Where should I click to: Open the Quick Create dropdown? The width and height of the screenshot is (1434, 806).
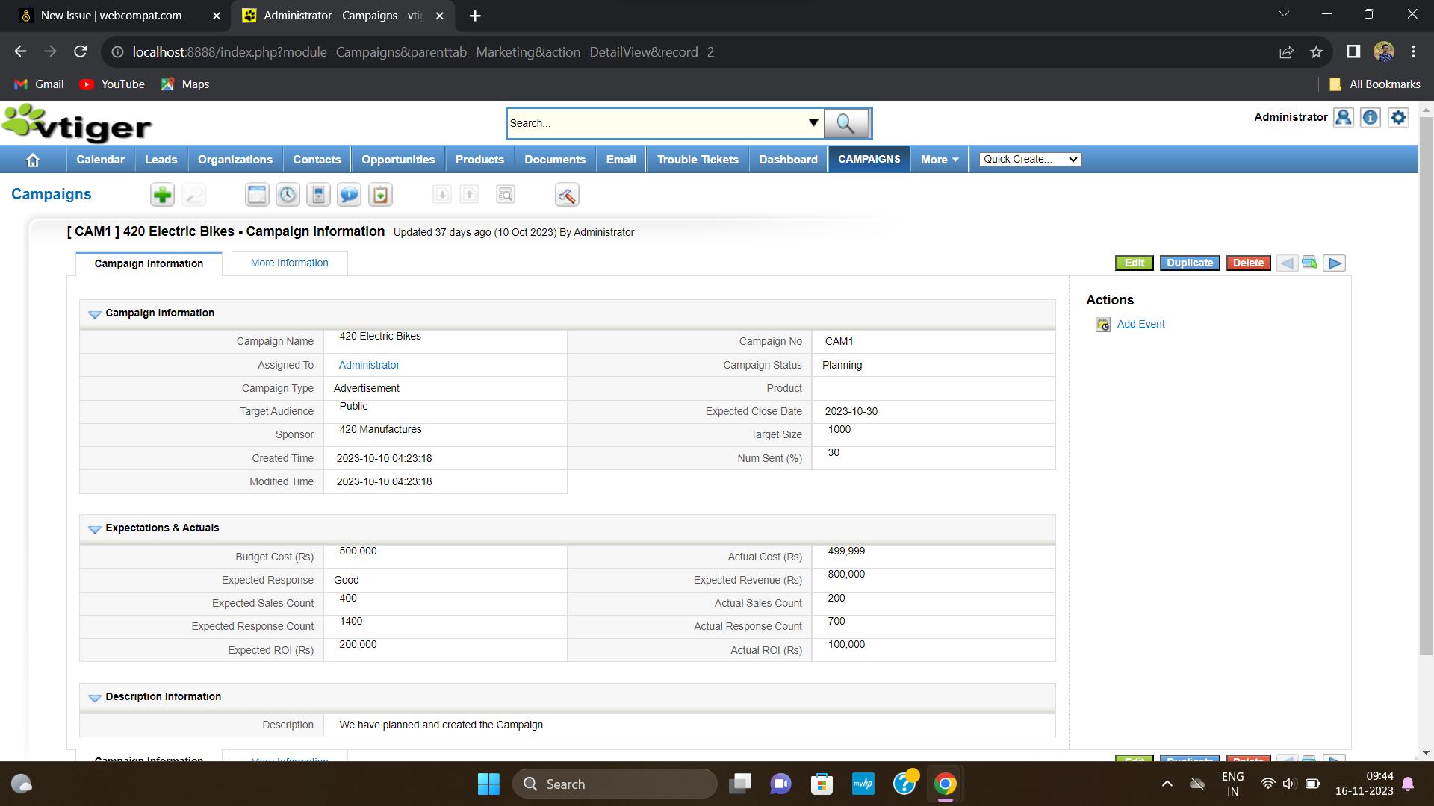pyautogui.click(x=1029, y=159)
